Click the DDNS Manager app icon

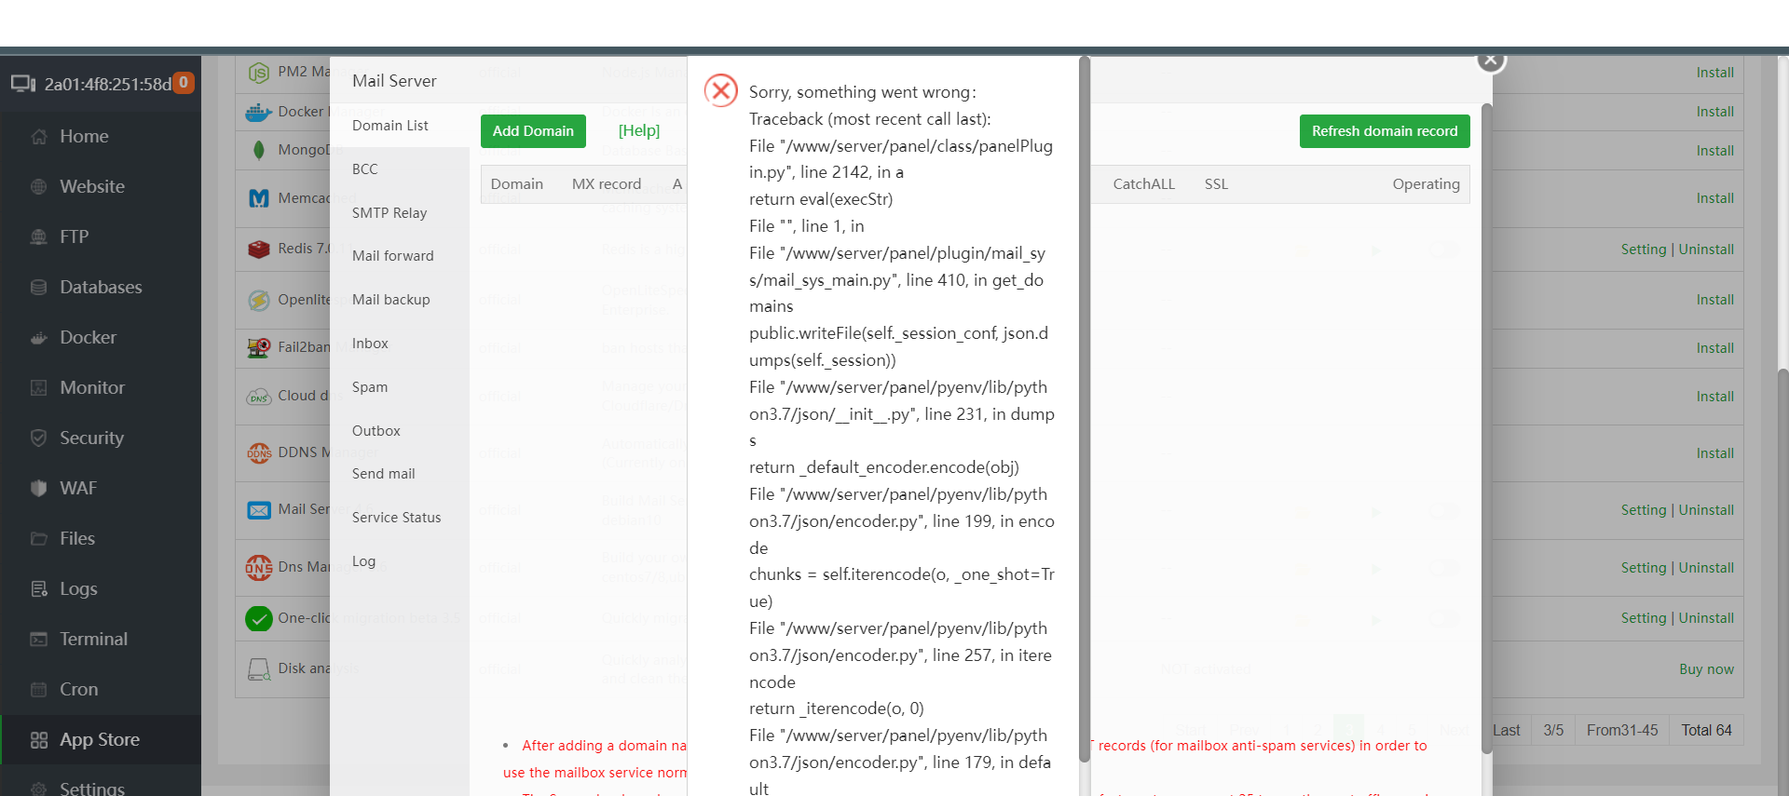(x=259, y=452)
